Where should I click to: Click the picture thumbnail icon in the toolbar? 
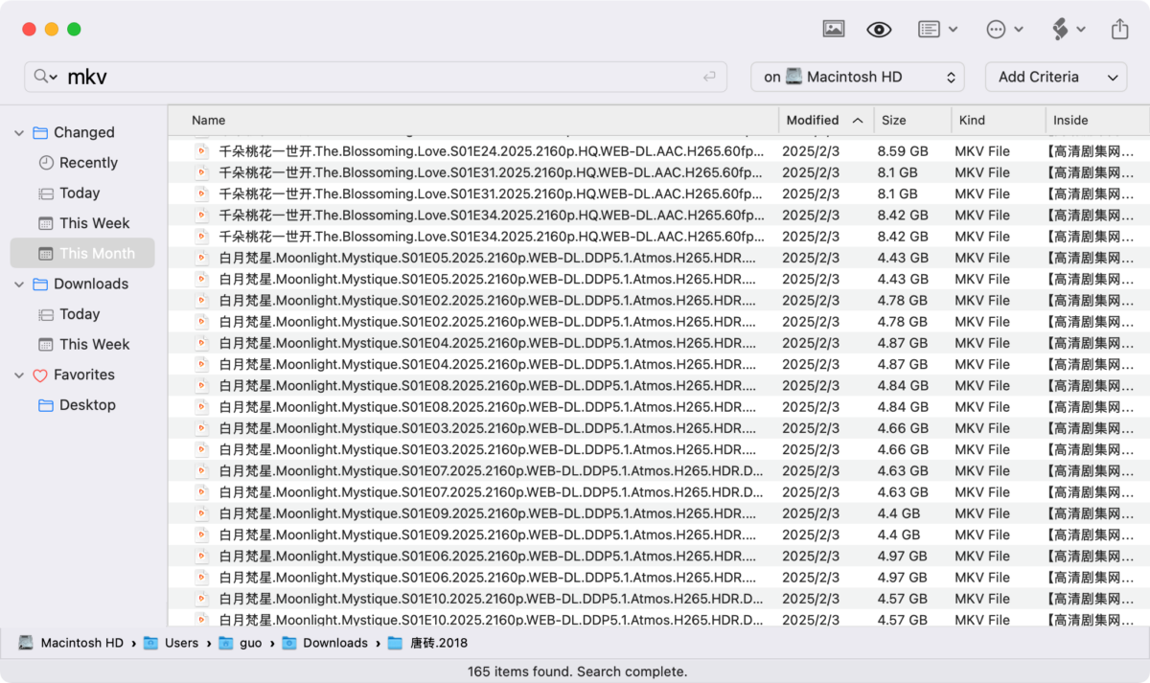pyautogui.click(x=833, y=29)
